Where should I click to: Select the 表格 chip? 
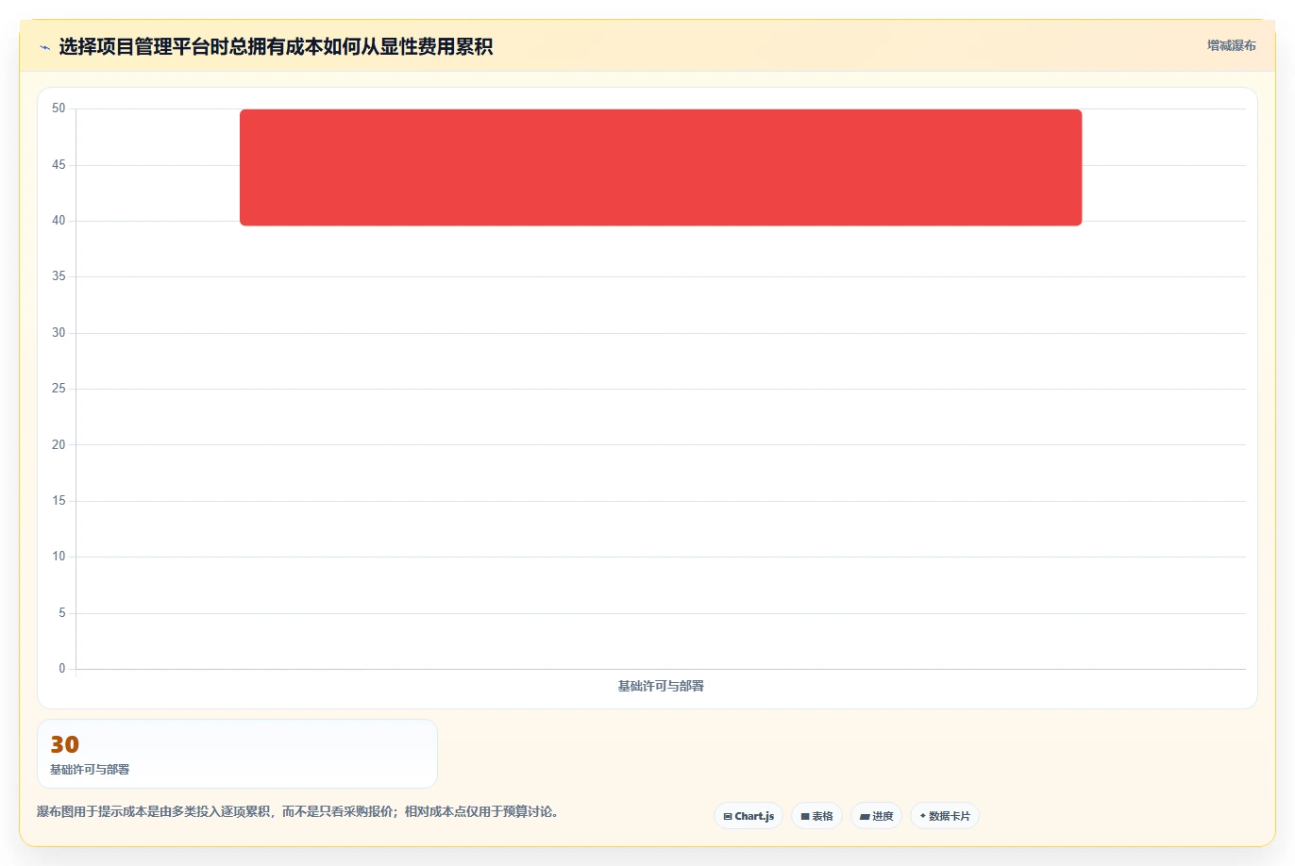[x=816, y=816]
